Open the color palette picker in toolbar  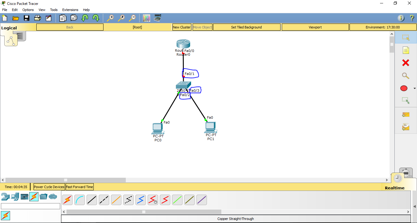pos(146,18)
